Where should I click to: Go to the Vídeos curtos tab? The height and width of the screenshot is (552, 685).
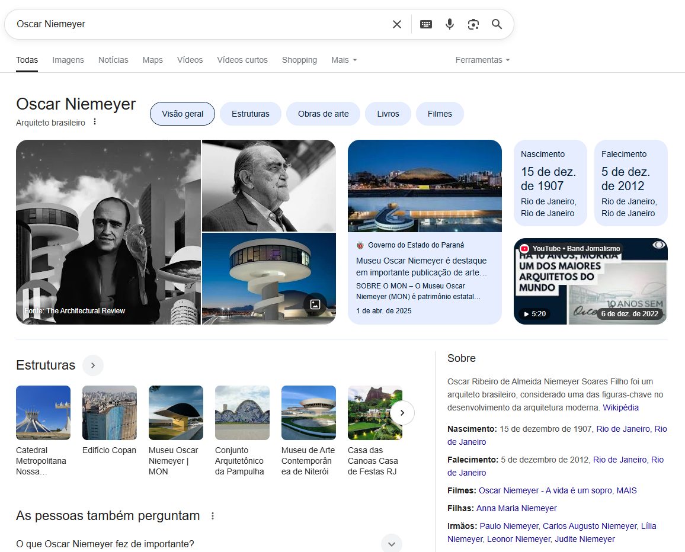[x=242, y=60]
